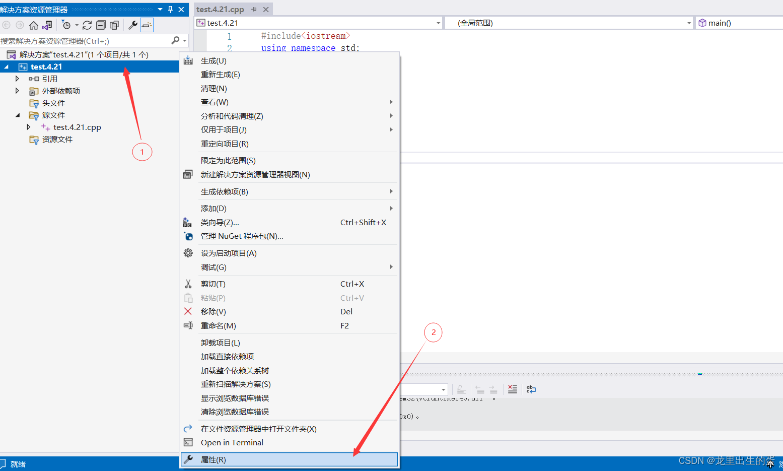Choose 重新生成(E) Rebuild

(290, 74)
